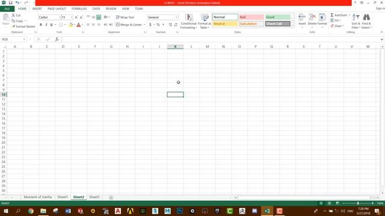Add a new sheet with the plus icon
Screen dimensions: 385x216
[x=111, y=197]
